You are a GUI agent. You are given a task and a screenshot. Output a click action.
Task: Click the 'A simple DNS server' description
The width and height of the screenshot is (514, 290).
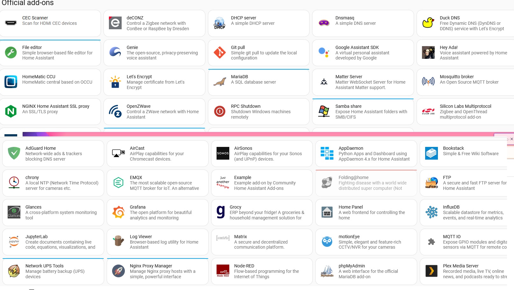pos(355,23)
